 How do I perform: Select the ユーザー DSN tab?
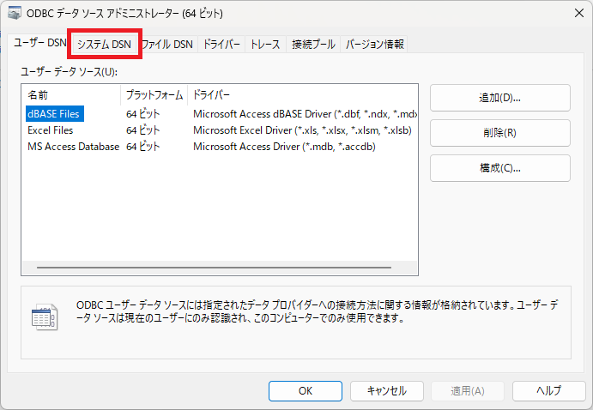pos(39,43)
